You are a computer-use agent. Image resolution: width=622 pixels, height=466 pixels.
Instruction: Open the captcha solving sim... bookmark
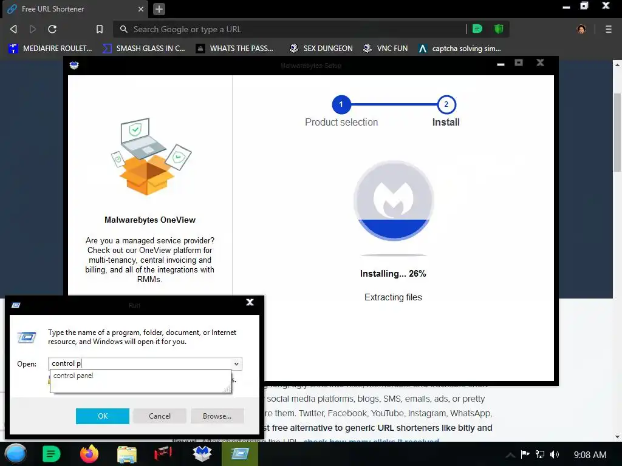459,49
